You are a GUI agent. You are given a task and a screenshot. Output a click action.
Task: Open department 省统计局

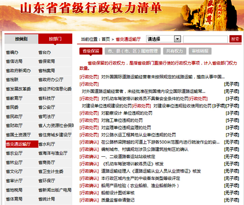click(47, 199)
